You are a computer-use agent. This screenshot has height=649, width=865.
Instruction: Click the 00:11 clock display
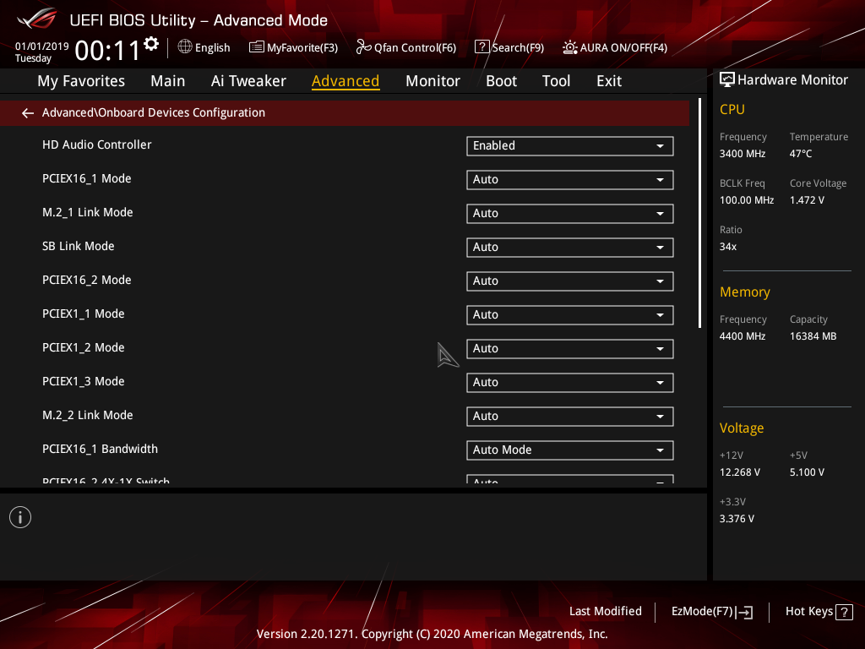107,51
